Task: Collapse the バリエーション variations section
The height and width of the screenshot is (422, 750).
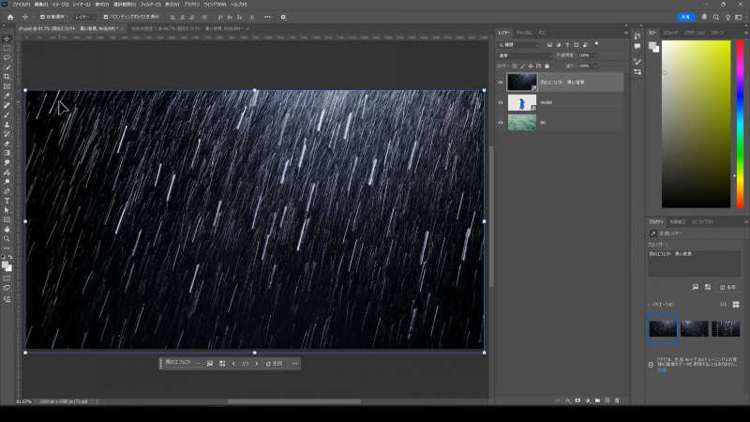Action: [651, 305]
